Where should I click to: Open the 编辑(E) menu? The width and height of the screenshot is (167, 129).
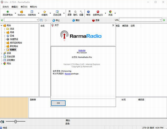coord(15,7)
